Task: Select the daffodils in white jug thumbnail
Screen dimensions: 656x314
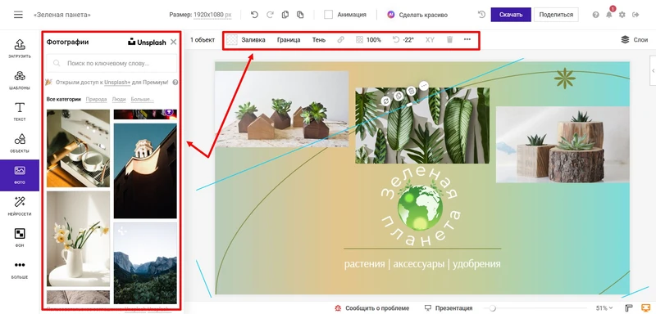Action: point(78,239)
